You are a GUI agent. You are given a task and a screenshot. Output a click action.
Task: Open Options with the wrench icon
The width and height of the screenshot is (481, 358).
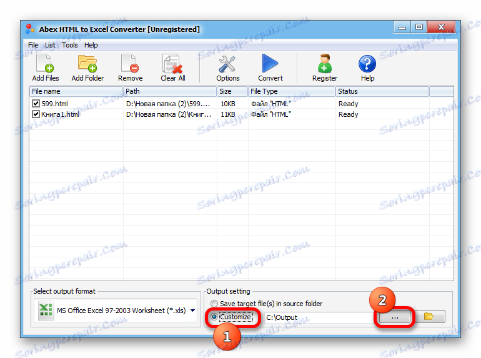pyautogui.click(x=227, y=64)
